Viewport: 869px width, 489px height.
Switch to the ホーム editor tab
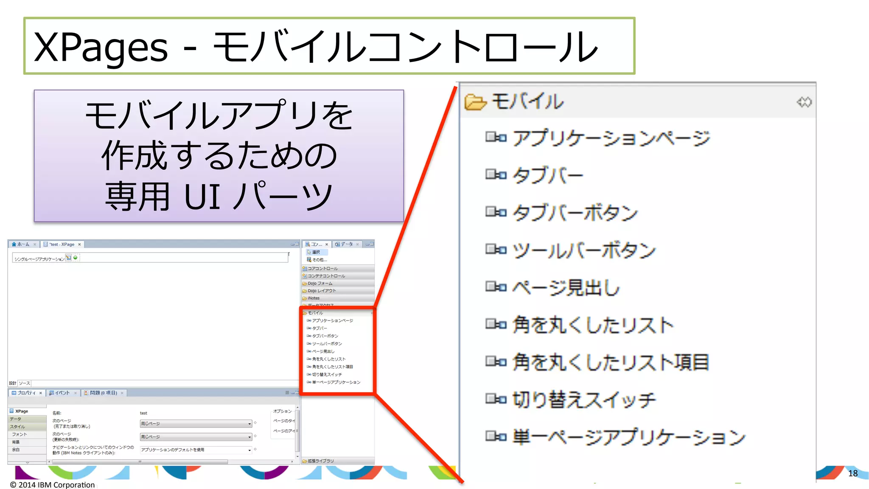coord(24,244)
